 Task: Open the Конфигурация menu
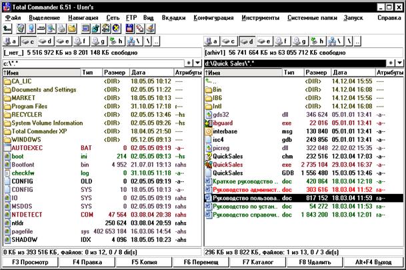[x=213, y=17]
